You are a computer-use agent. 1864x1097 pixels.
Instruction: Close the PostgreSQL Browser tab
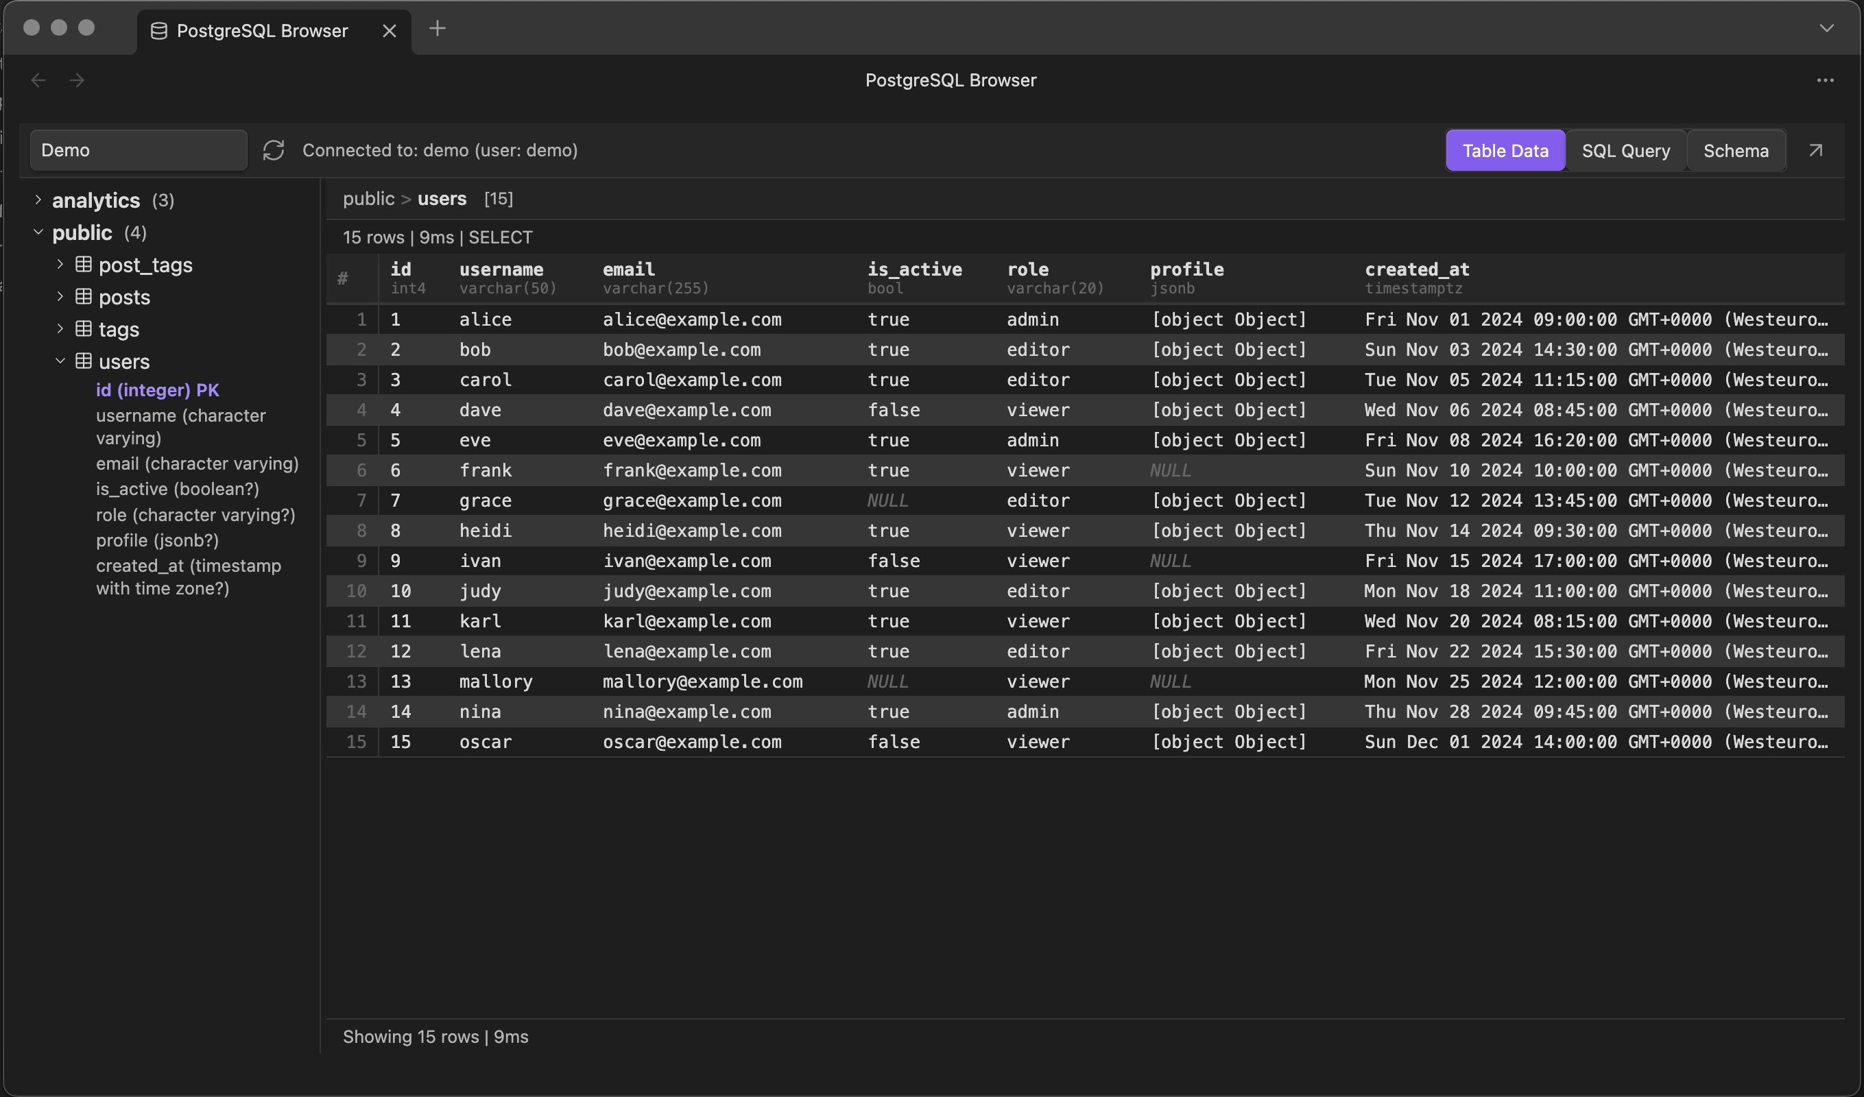(x=389, y=30)
